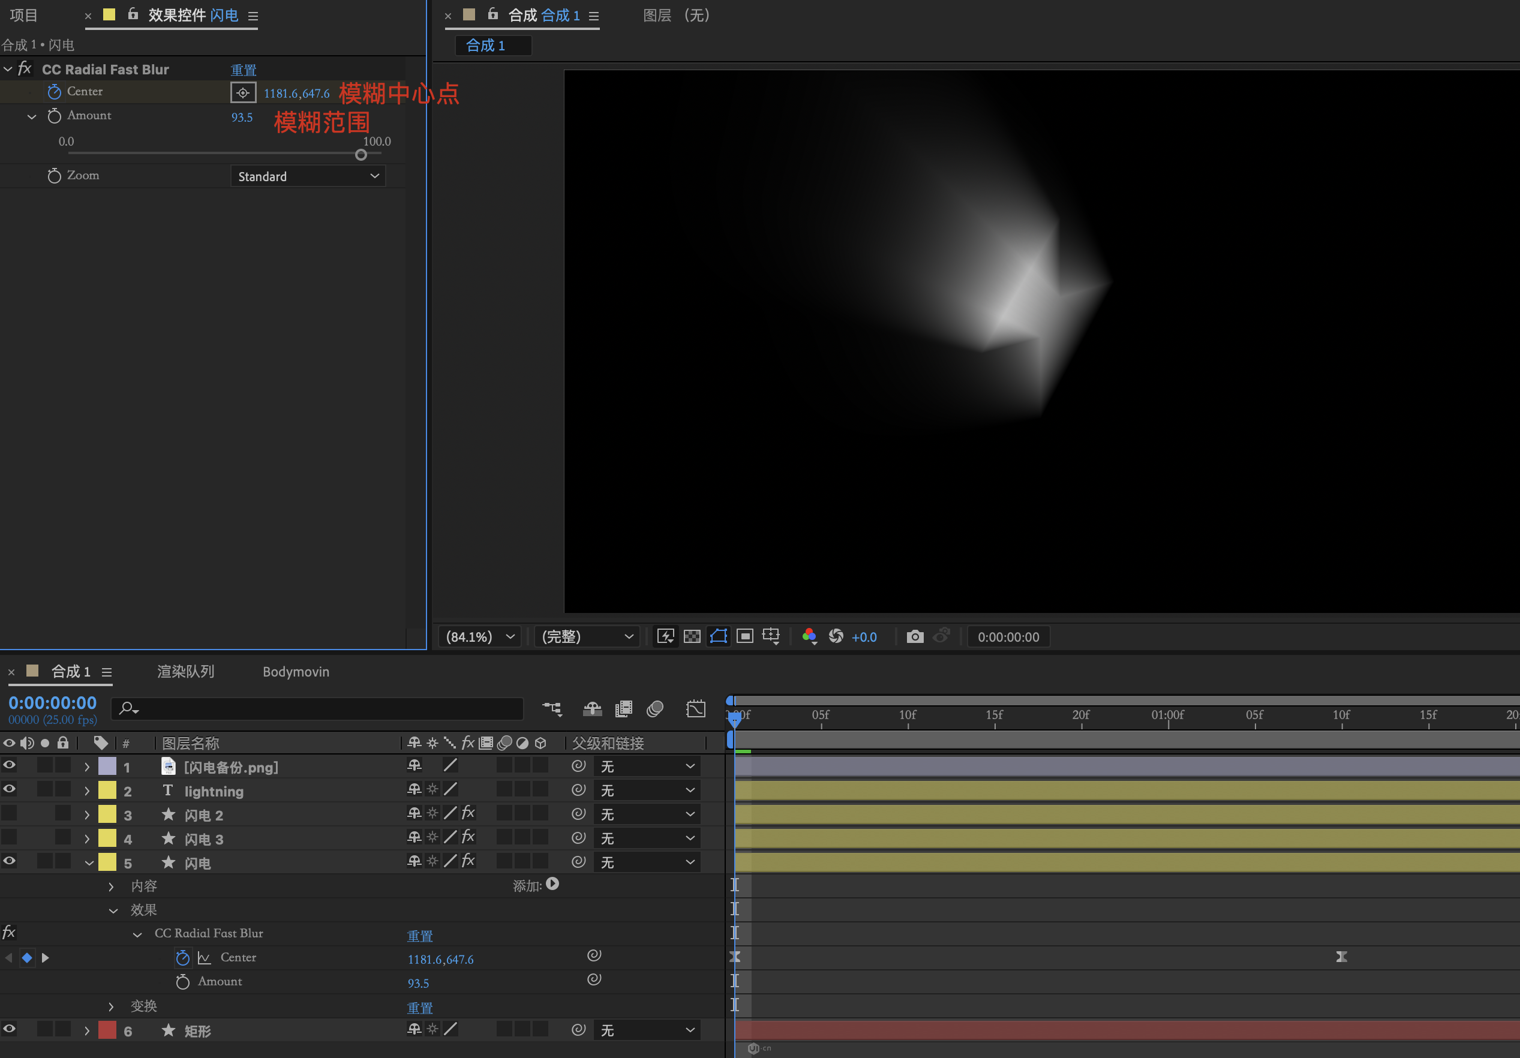Toggle the transparency grid icon

[692, 636]
